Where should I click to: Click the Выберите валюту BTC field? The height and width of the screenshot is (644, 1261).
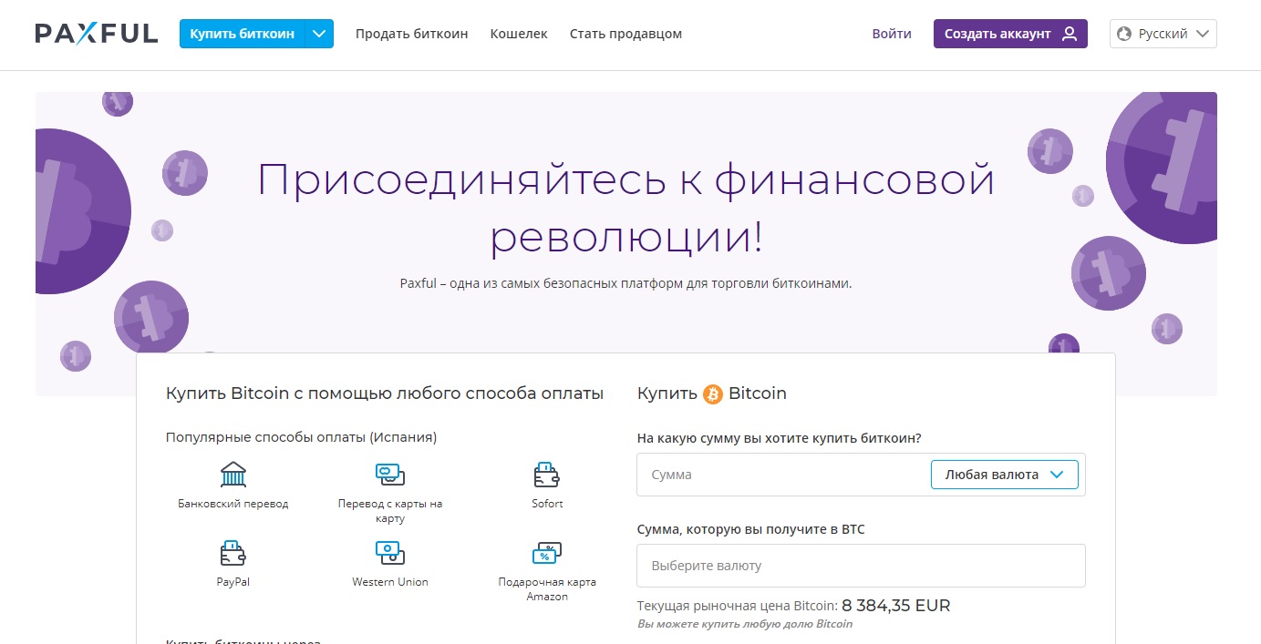click(x=862, y=566)
